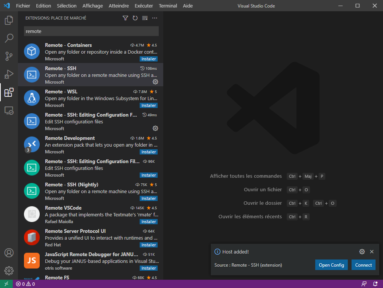Install the Remote - Containers extension

click(149, 59)
